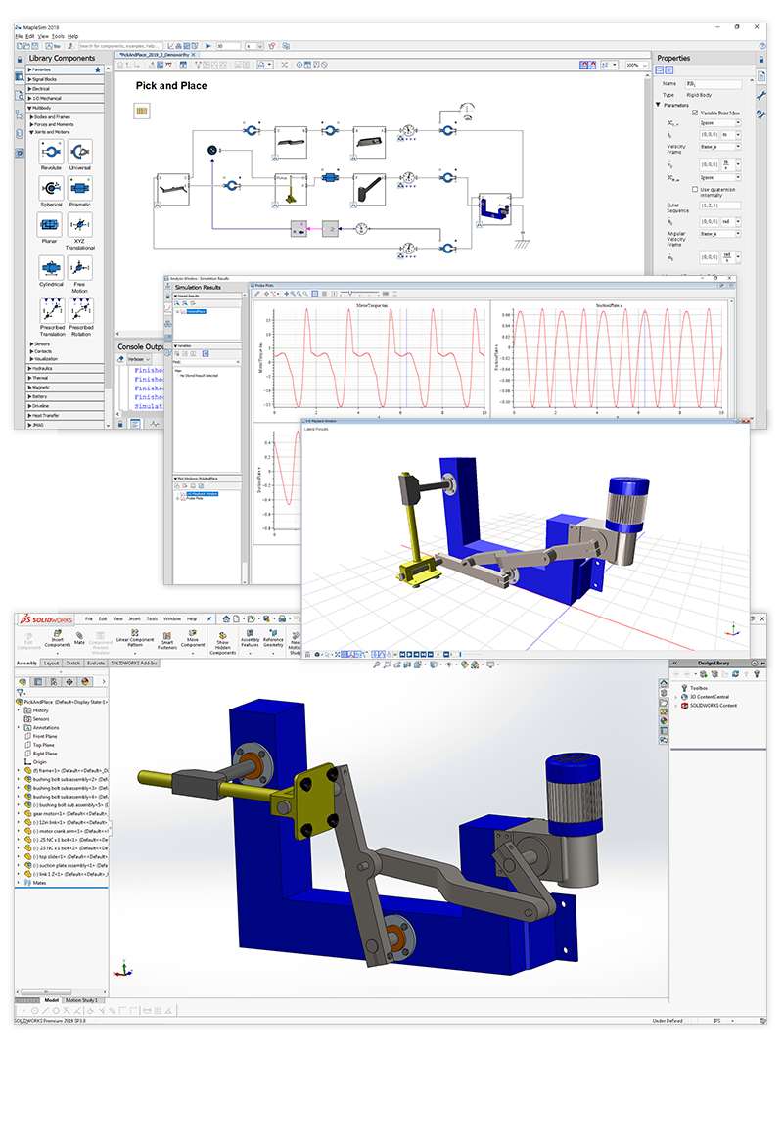
Task: Select the SolidWorks Mate tool
Action: click(79, 637)
